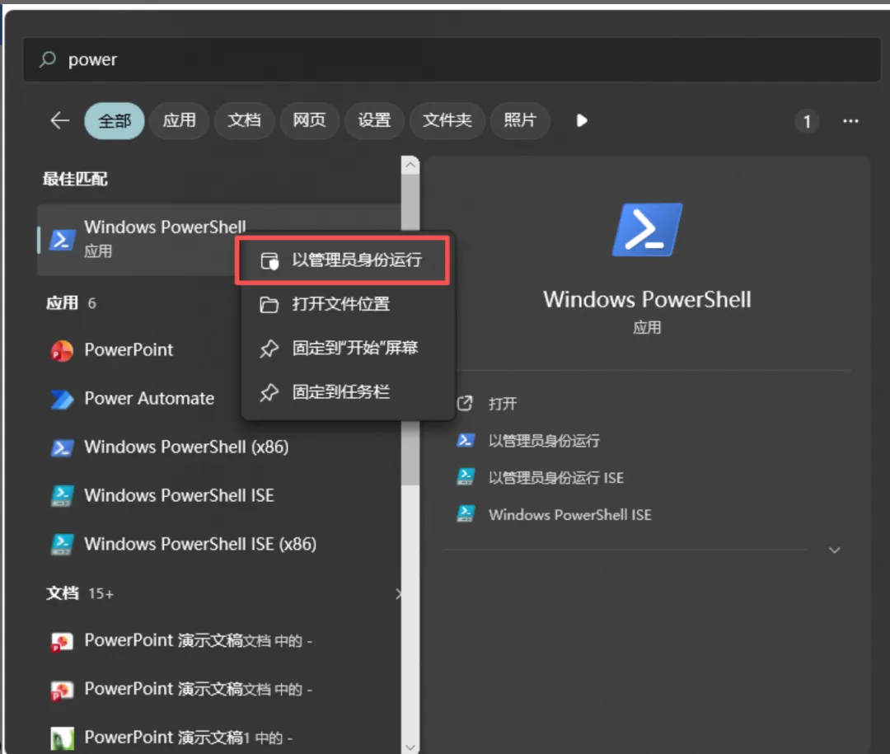
Task: Click the PowerPoint 演示文稿1 file icon
Action: tap(62, 738)
